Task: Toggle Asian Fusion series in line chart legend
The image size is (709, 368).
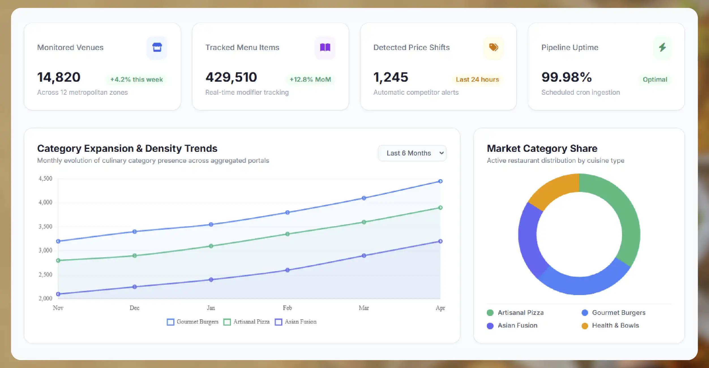Action: pos(296,322)
